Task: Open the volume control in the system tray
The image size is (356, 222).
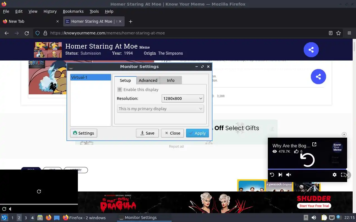Action: (x=314, y=218)
